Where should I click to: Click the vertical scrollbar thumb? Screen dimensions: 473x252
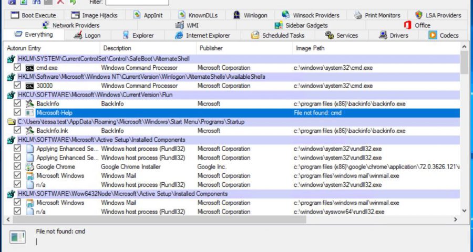pos(464,62)
